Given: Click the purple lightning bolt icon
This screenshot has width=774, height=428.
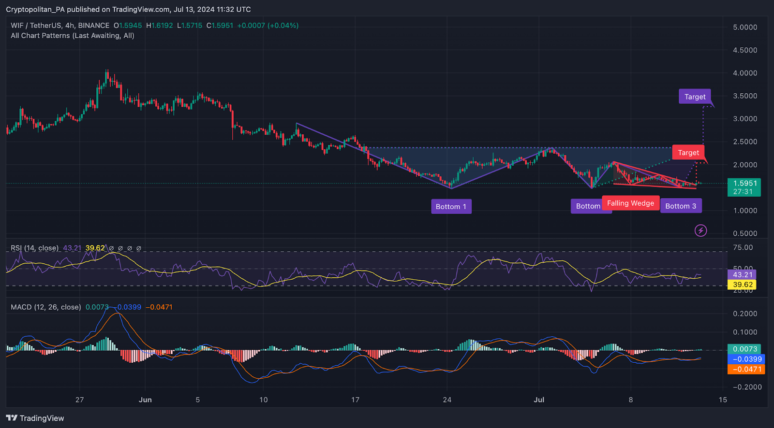Looking at the screenshot, I should click(700, 230).
